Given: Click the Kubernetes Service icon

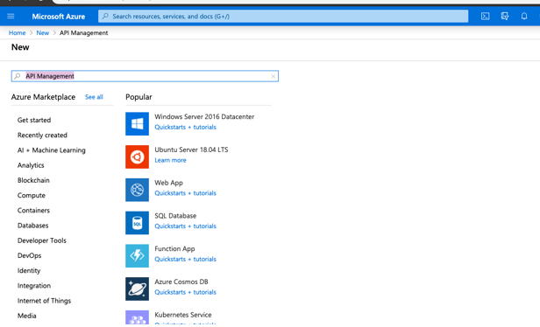Looking at the screenshot, I should point(137,317).
